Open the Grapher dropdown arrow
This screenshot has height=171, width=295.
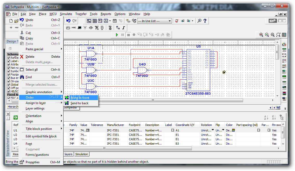point(110,21)
